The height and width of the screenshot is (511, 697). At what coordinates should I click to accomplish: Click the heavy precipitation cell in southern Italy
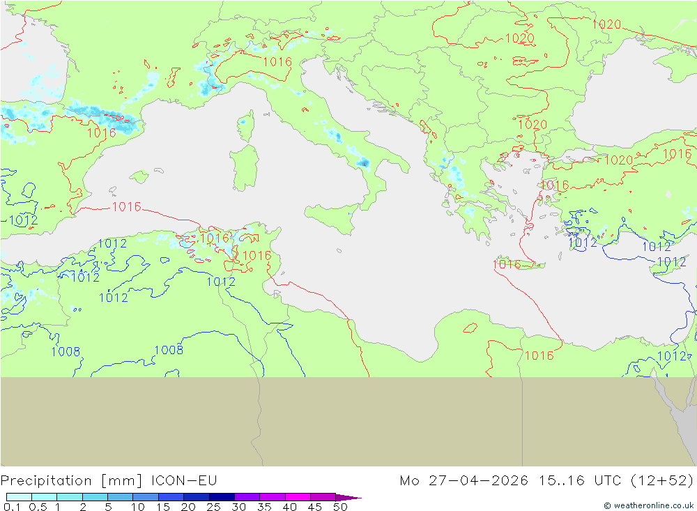[x=364, y=163]
